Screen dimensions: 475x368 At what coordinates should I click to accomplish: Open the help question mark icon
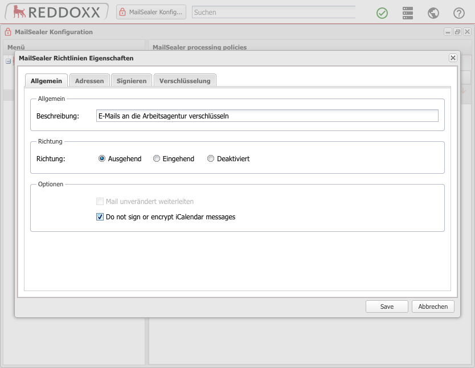pyautogui.click(x=459, y=13)
